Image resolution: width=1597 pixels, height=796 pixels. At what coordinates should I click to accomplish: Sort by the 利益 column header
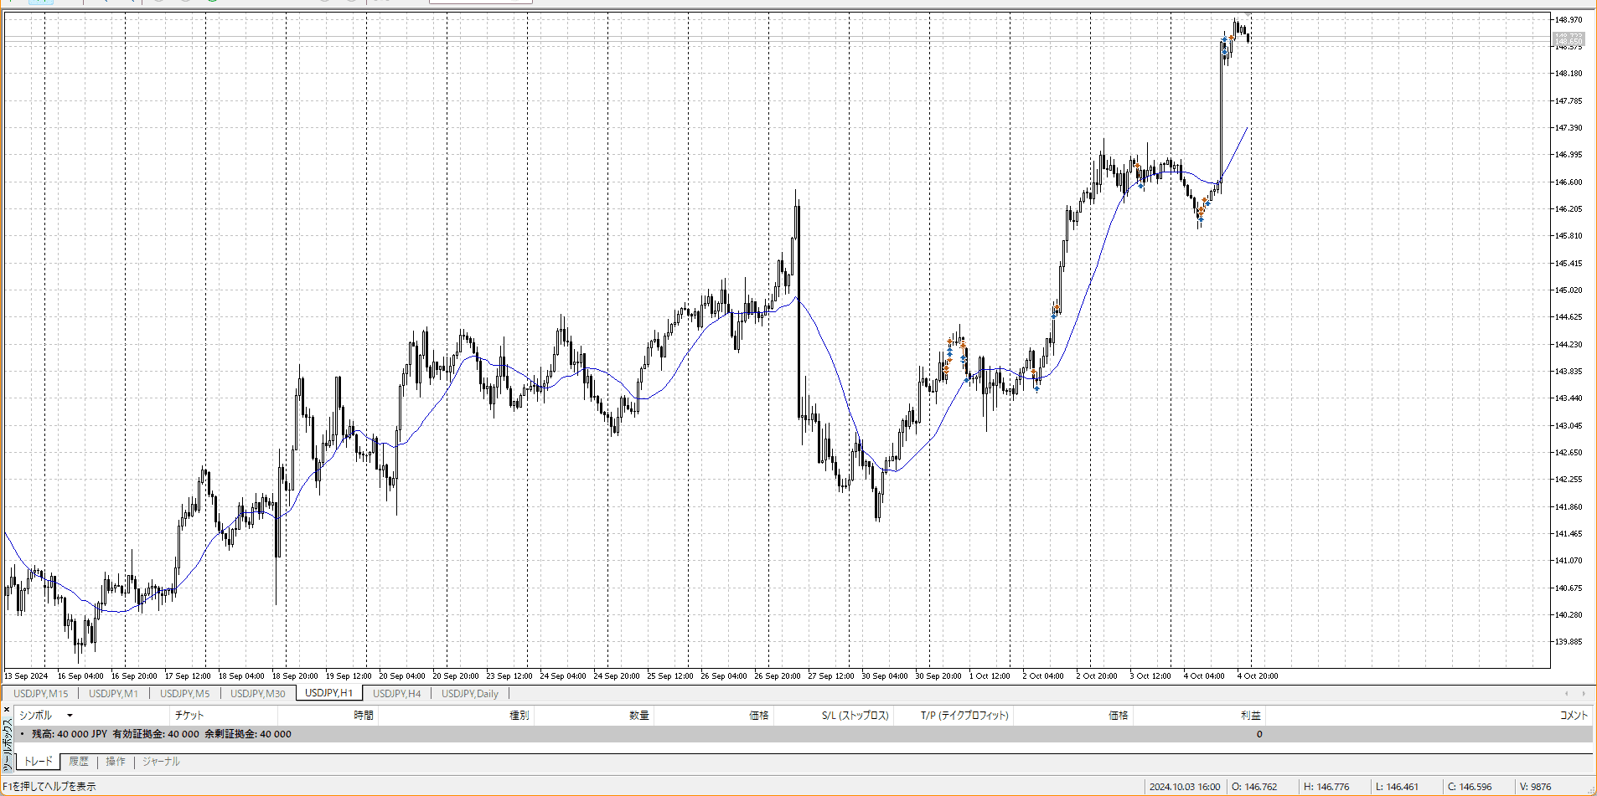1250,716
